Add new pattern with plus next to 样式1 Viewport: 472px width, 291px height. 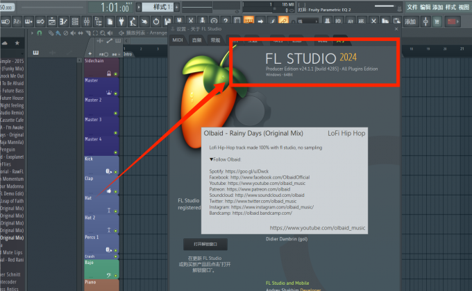click(177, 7)
